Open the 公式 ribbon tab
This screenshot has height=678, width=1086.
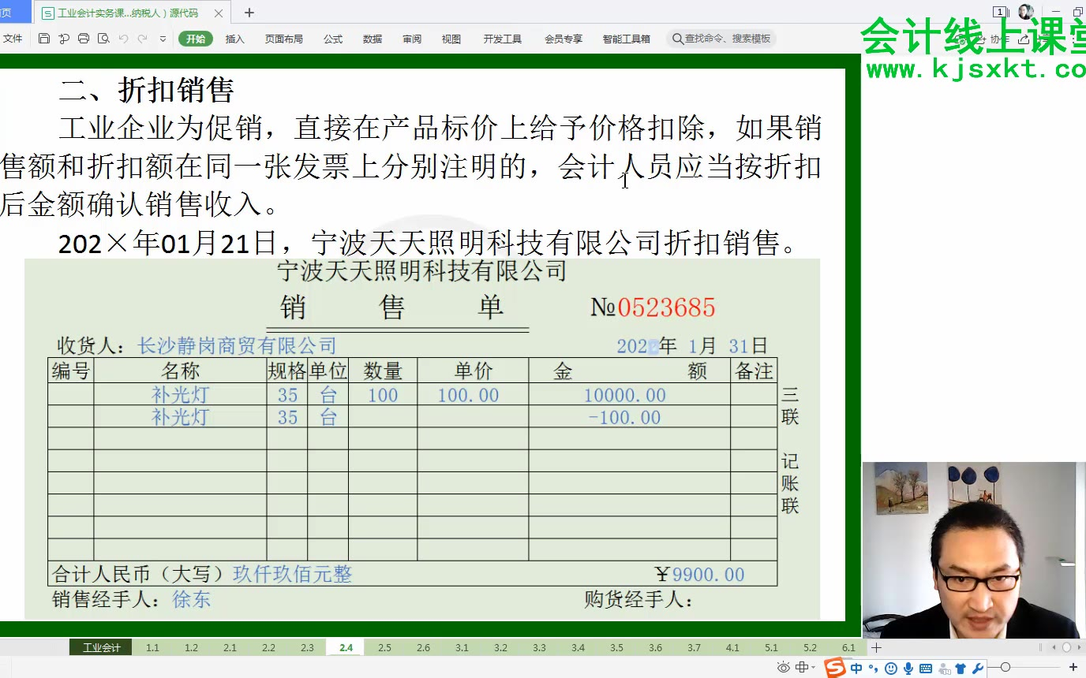click(333, 39)
